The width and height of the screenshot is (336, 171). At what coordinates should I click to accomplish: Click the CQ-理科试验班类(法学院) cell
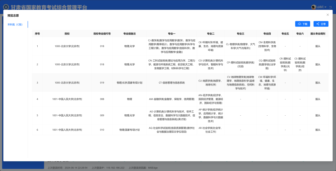(267, 64)
